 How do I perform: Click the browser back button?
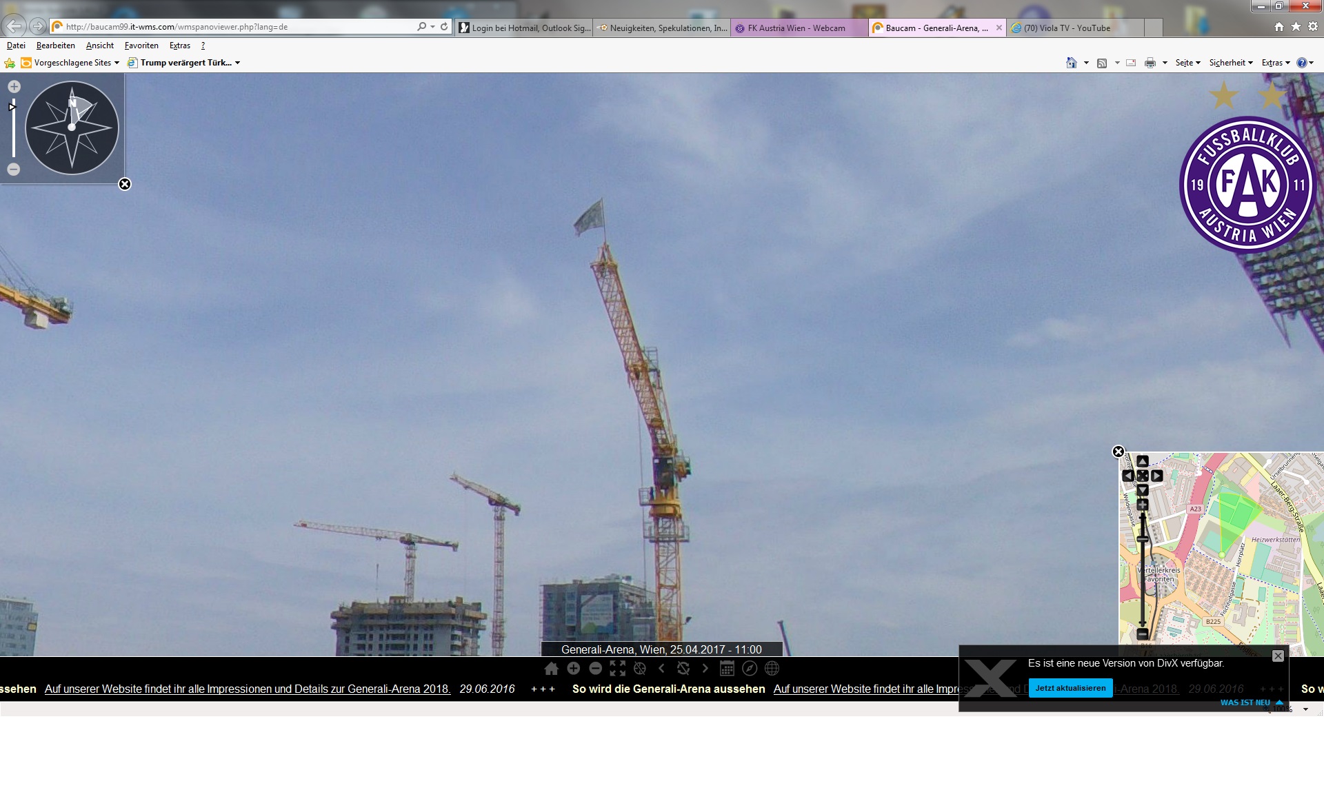pyautogui.click(x=14, y=26)
